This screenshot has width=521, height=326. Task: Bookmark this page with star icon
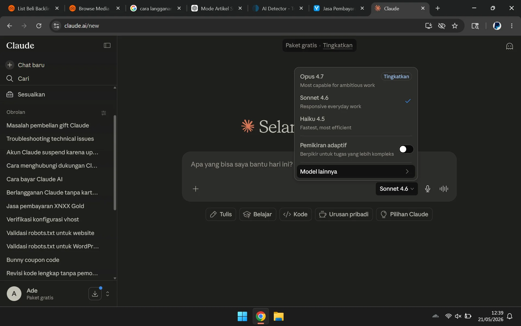[x=455, y=26]
